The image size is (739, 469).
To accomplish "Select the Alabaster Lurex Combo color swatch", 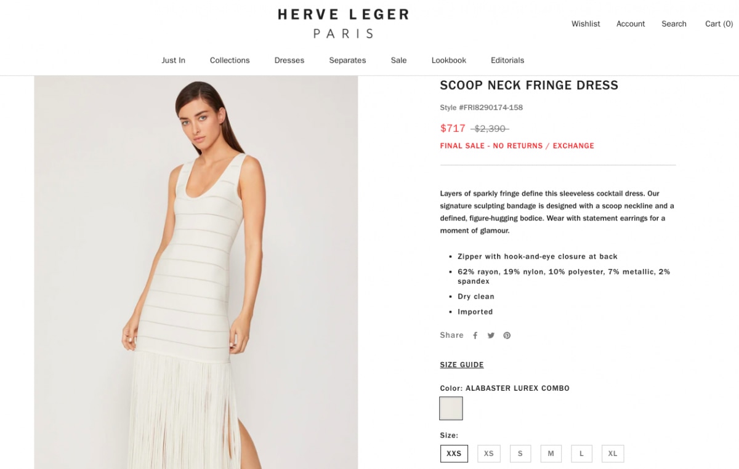I will (451, 409).
